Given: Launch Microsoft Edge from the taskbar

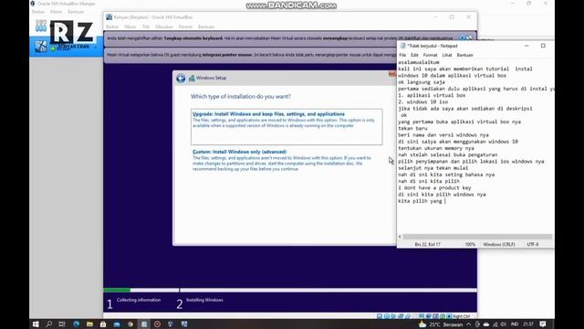Looking at the screenshot, I should [77, 324].
